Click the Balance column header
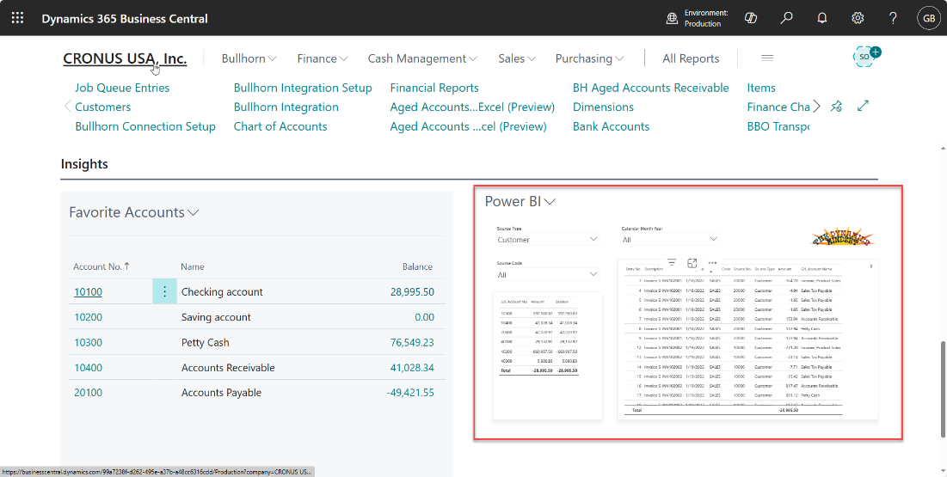The width and height of the screenshot is (947, 477). [417, 266]
